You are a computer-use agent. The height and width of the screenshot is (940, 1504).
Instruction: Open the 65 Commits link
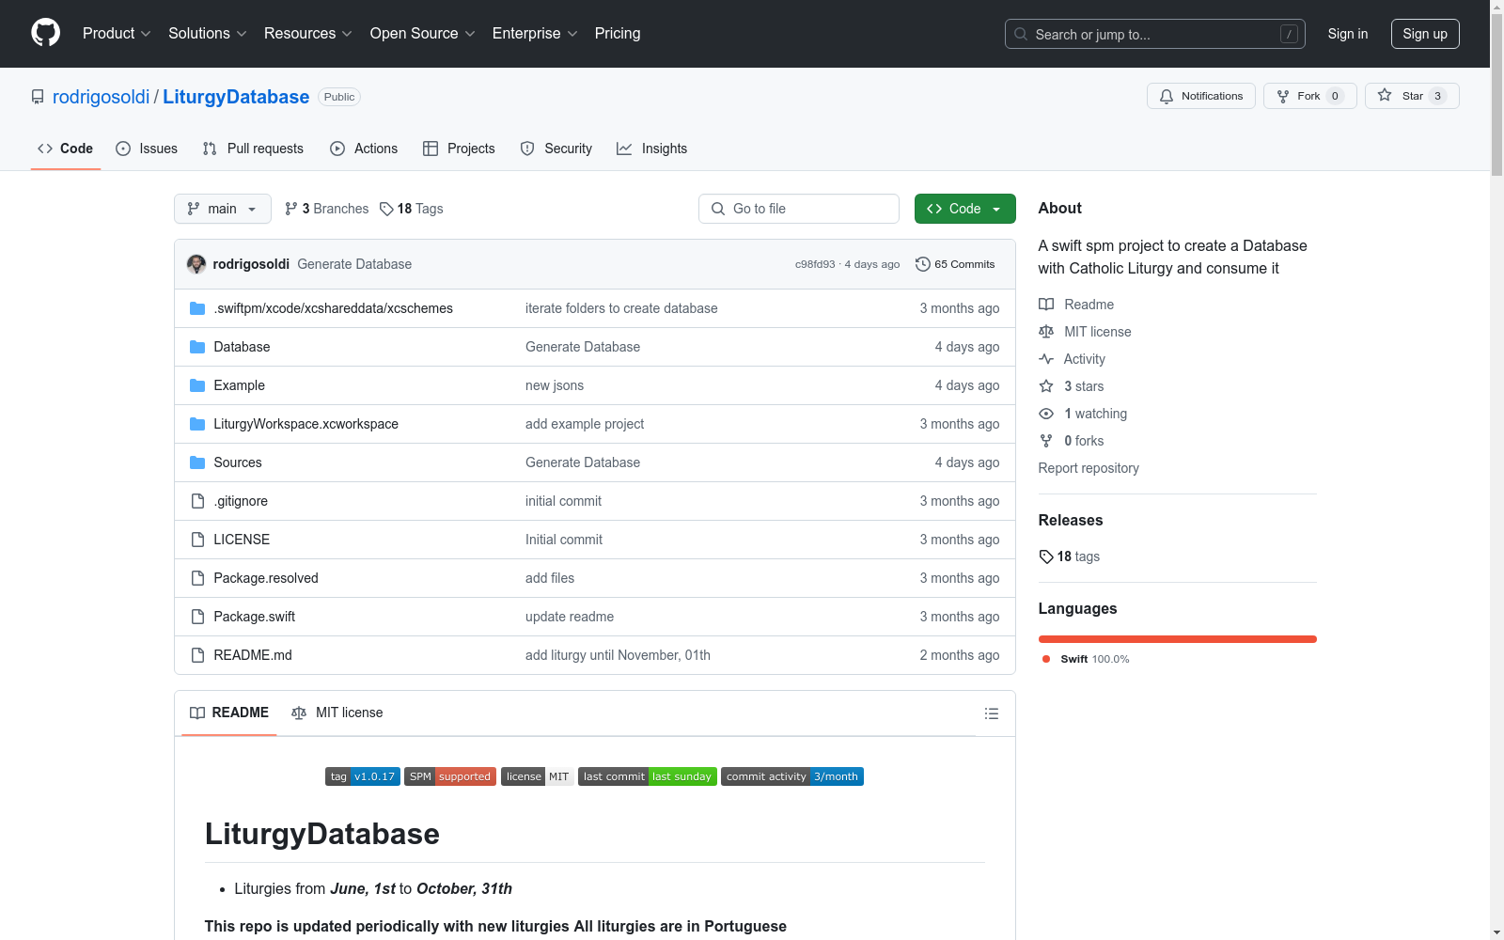955,264
